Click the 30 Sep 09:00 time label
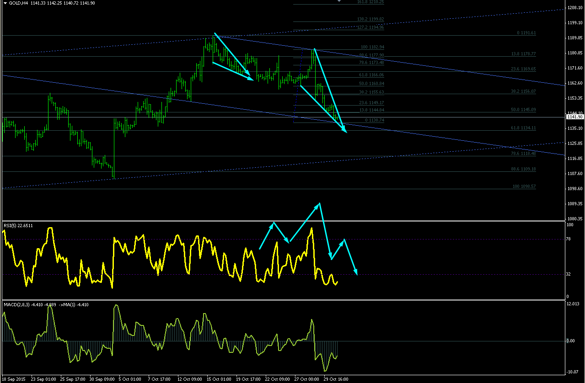This screenshot has height=383, width=585. [102, 379]
